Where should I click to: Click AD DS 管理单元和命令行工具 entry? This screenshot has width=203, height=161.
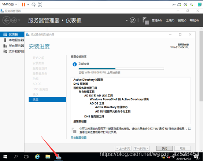click(x=113, y=111)
